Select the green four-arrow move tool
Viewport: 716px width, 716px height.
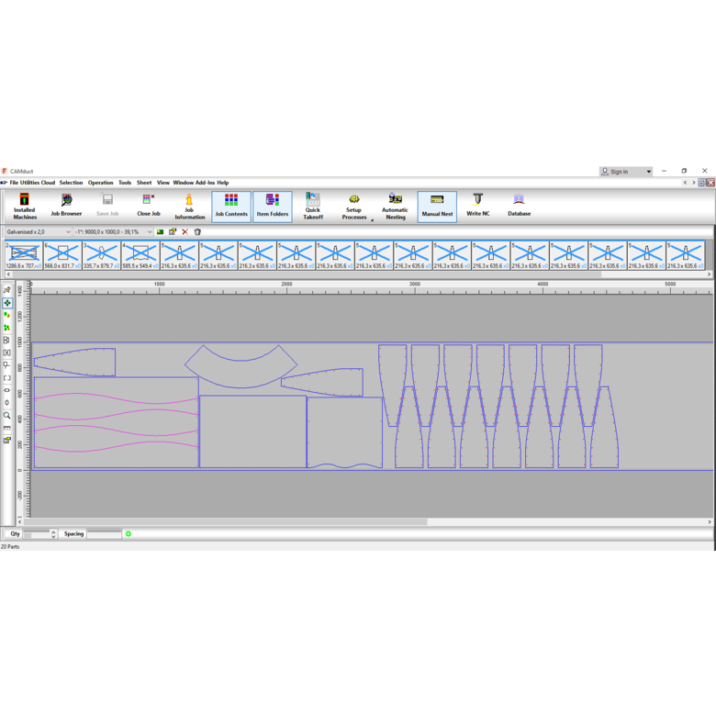[x=6, y=303]
